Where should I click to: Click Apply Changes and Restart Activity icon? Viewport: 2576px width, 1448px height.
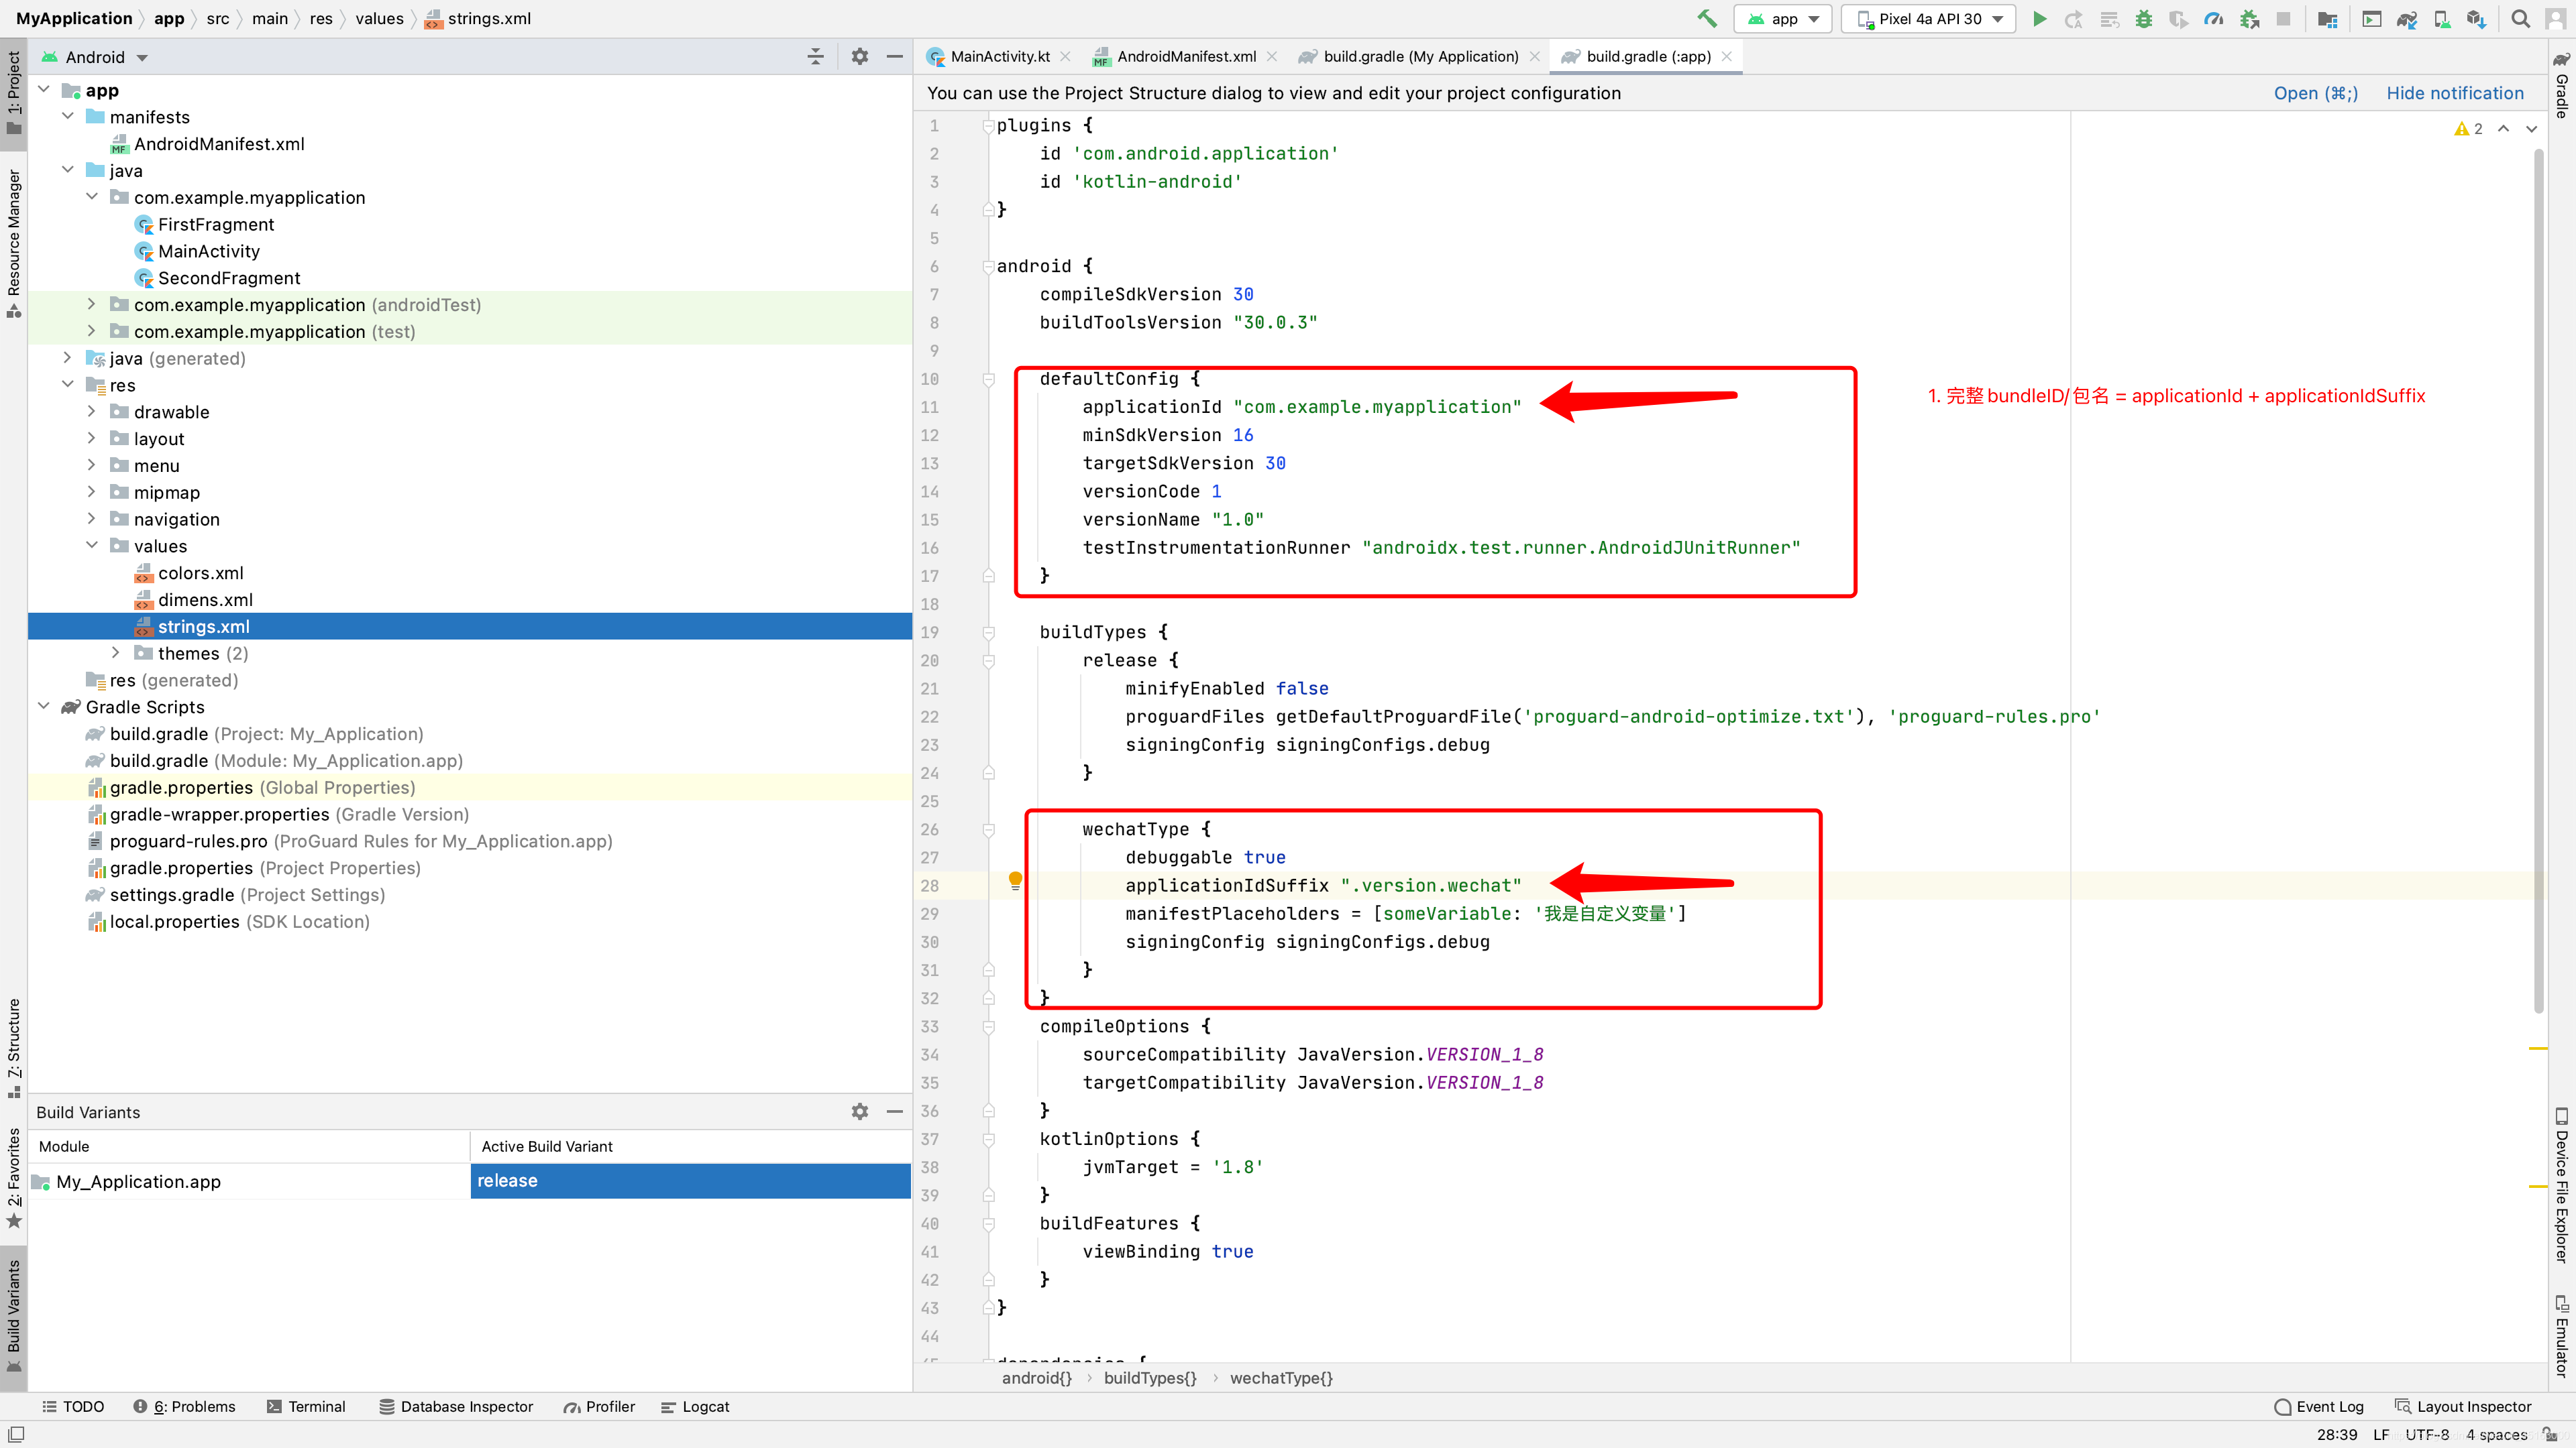pyautogui.click(x=2074, y=19)
